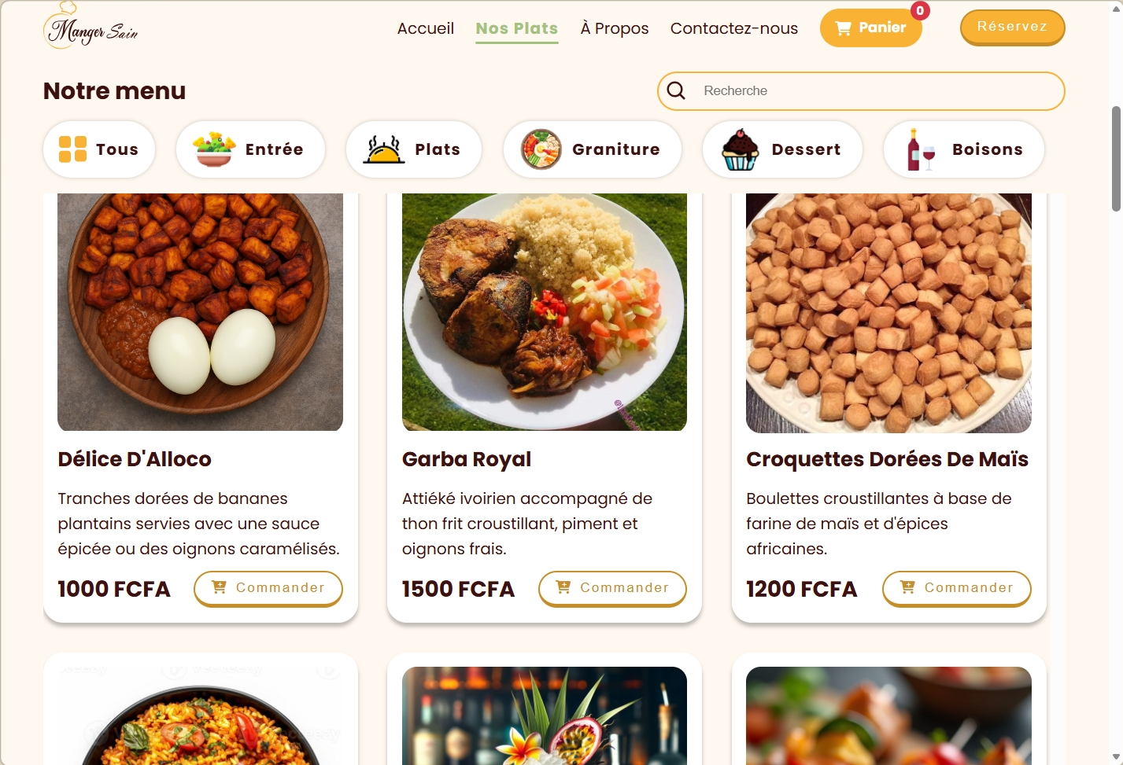The image size is (1123, 765).
Task: Click the page vertical scrollbar thumb
Action: [x=1116, y=158]
